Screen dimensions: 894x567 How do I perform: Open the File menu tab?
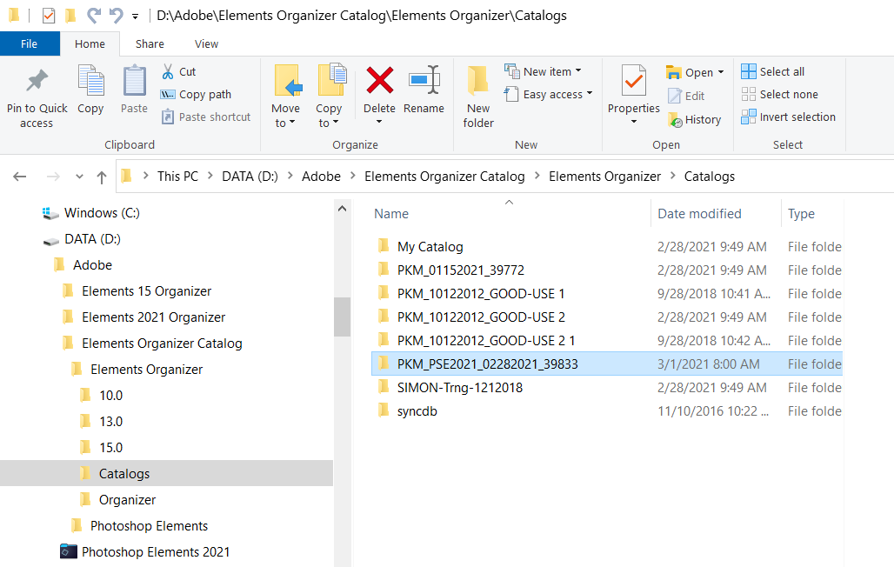click(29, 43)
